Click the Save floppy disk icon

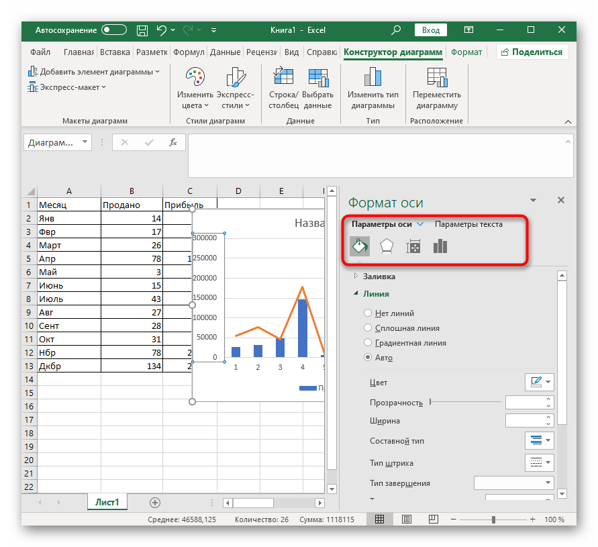click(x=142, y=30)
